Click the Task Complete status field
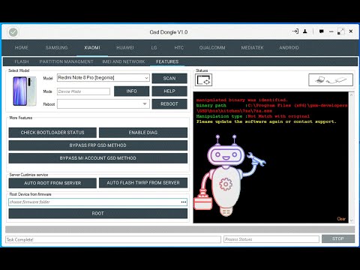 113,239
